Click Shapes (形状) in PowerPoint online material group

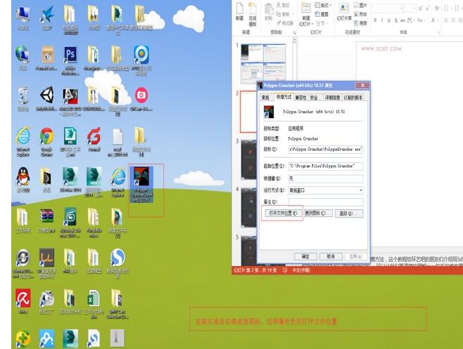(x=360, y=14)
